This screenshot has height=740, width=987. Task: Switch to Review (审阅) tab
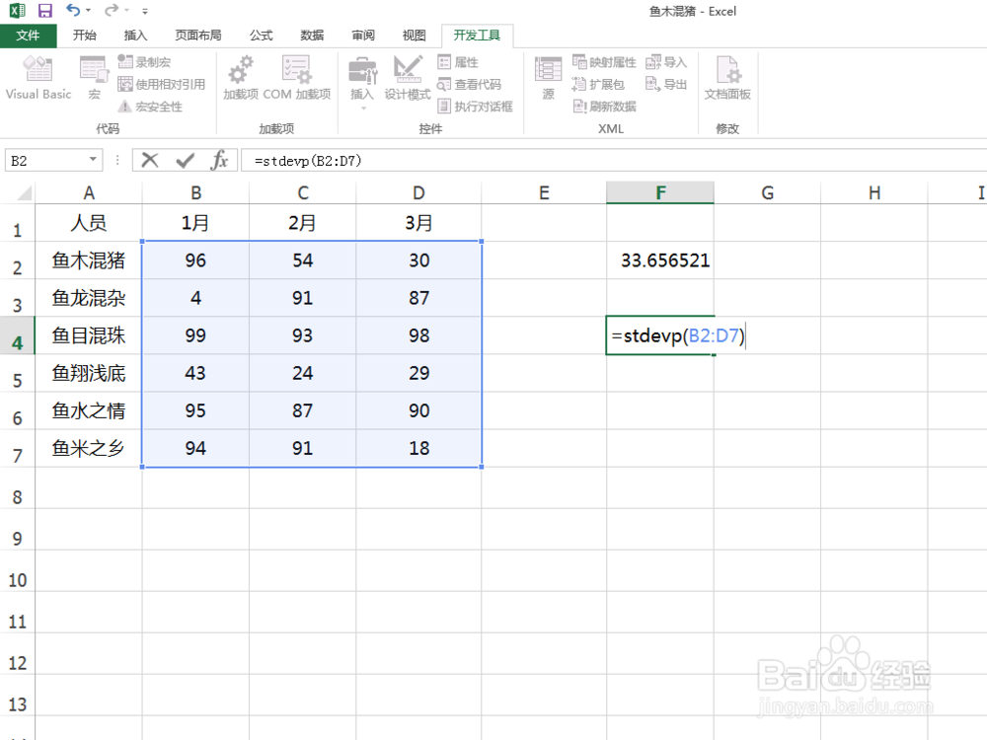pos(362,36)
